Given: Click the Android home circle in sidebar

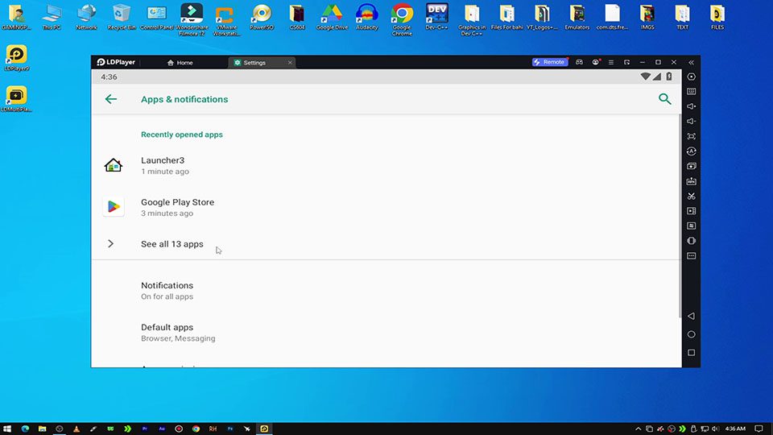Looking at the screenshot, I should [691, 334].
